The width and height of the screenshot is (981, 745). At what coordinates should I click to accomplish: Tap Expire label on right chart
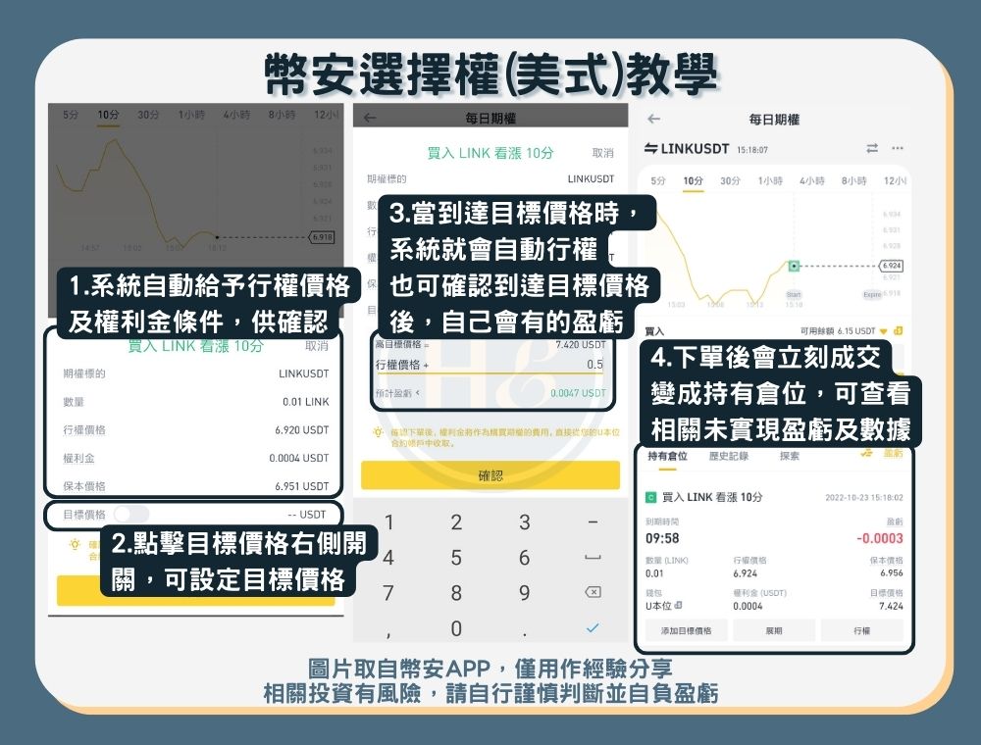[x=872, y=294]
